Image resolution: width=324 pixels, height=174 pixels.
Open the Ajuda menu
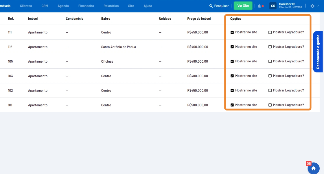pyautogui.click(x=148, y=6)
